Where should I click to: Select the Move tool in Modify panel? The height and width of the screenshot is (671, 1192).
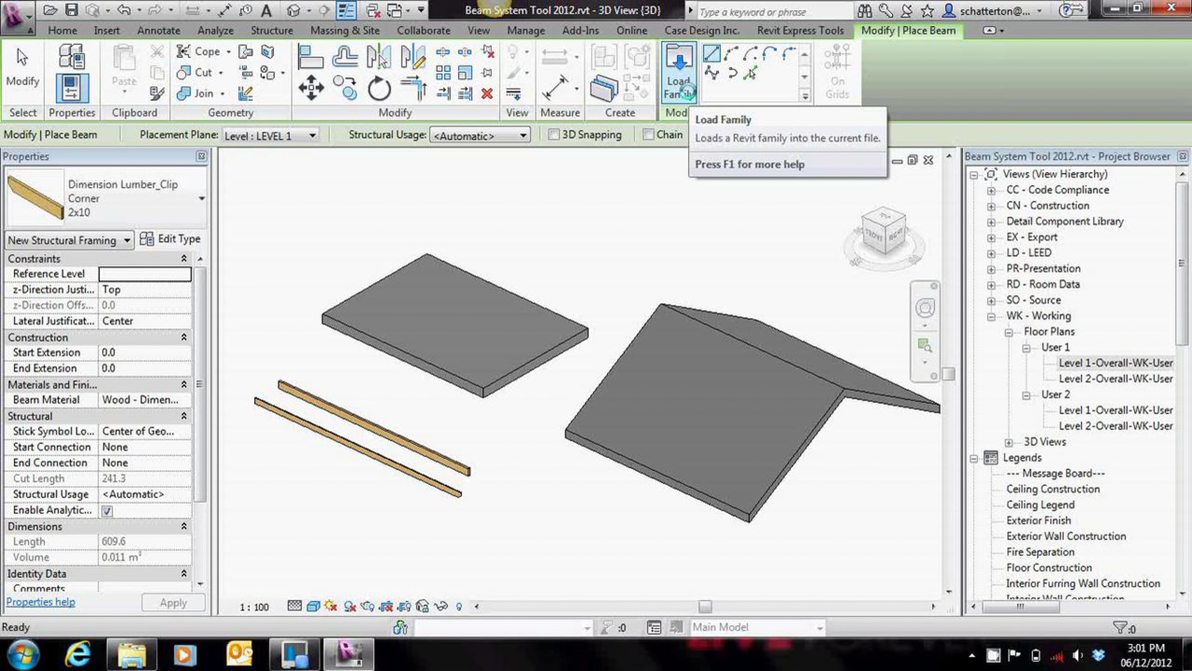point(311,88)
